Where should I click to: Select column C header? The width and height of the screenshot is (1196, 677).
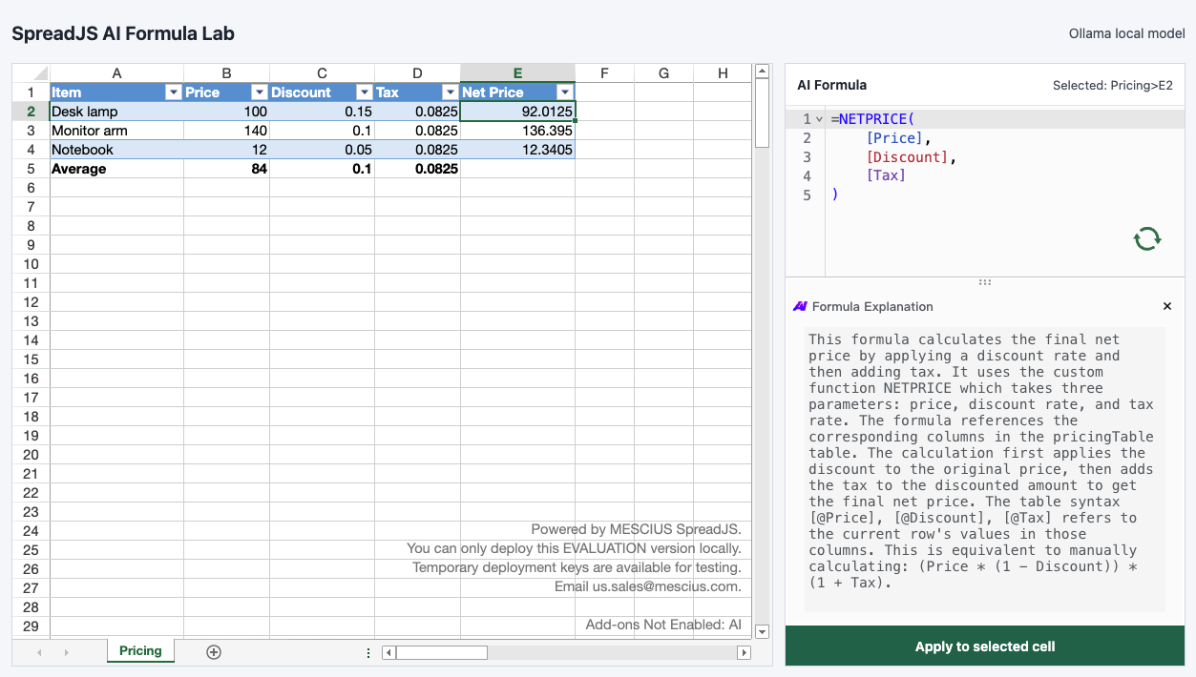coord(322,73)
